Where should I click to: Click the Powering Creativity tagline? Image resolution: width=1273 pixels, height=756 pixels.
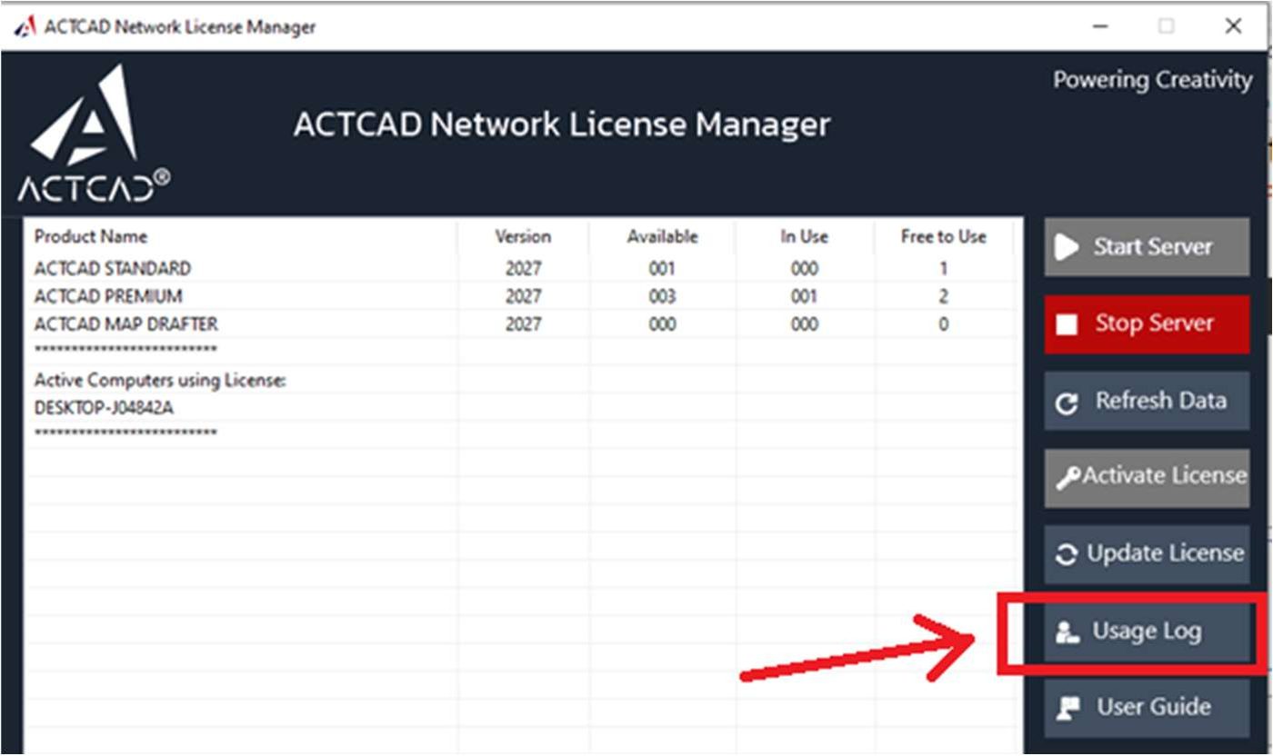(x=1152, y=80)
